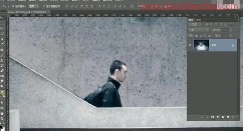Image resolution: width=243 pixels, height=131 pixels.
Task: Click the distribute top edges icon
Action: (x=99, y=6)
